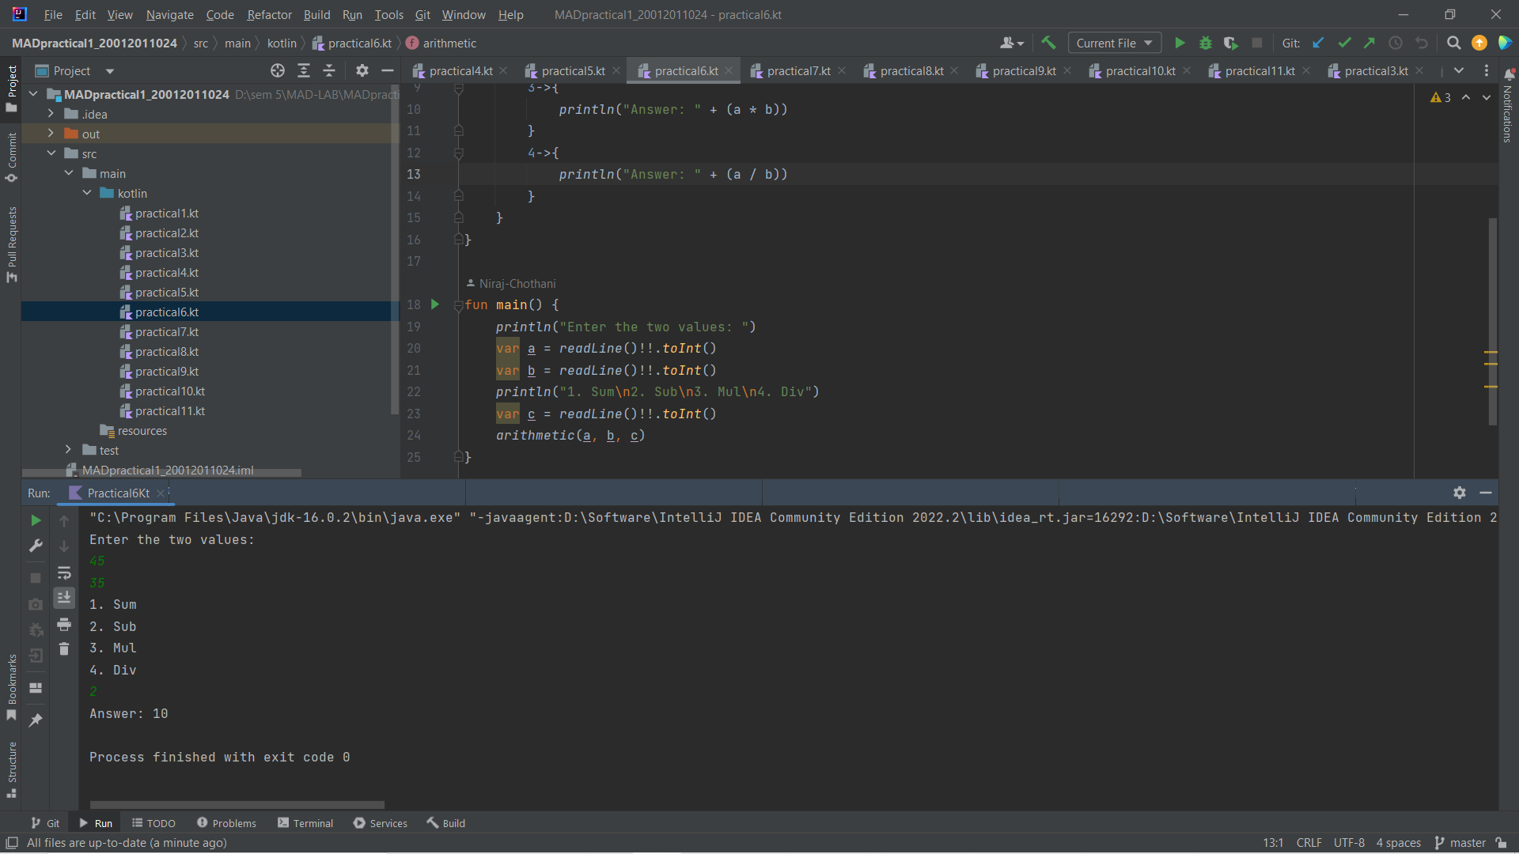The image size is (1519, 854).
Task: Run the current file with the green play icon
Action: [1180, 43]
